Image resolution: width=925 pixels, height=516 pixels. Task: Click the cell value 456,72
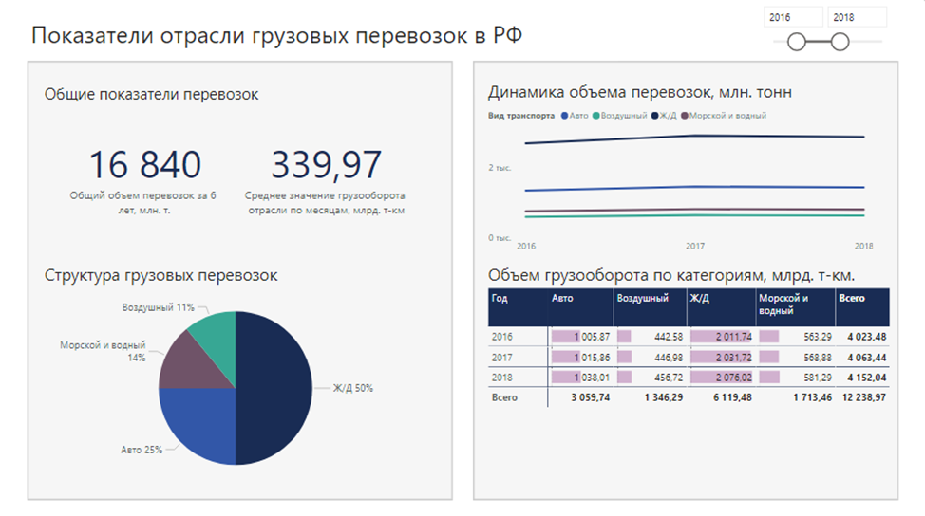(669, 378)
